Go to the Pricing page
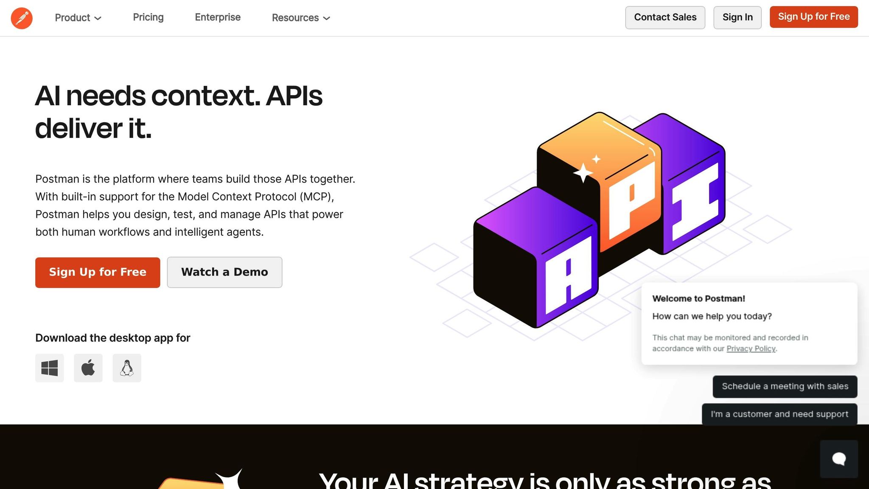The width and height of the screenshot is (869, 489). 148,17
